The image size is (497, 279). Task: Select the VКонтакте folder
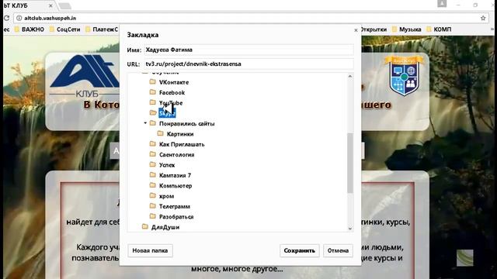pyautogui.click(x=174, y=82)
